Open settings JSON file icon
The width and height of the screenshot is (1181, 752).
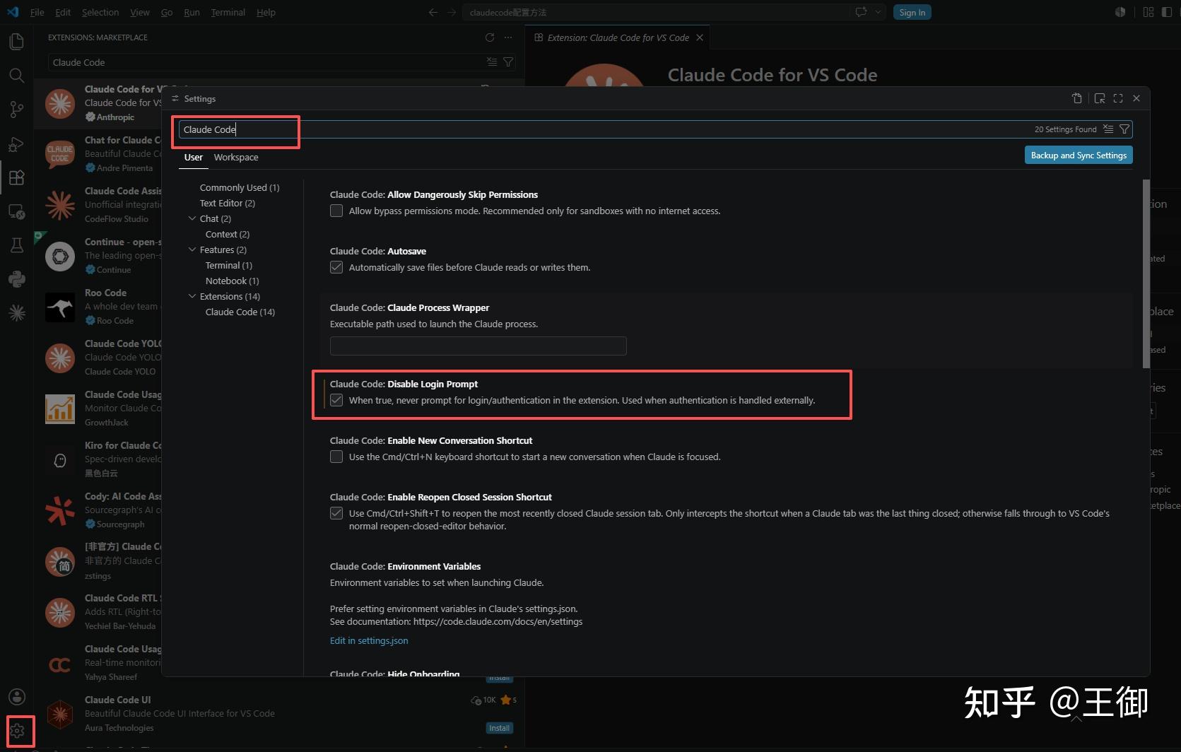point(1077,98)
